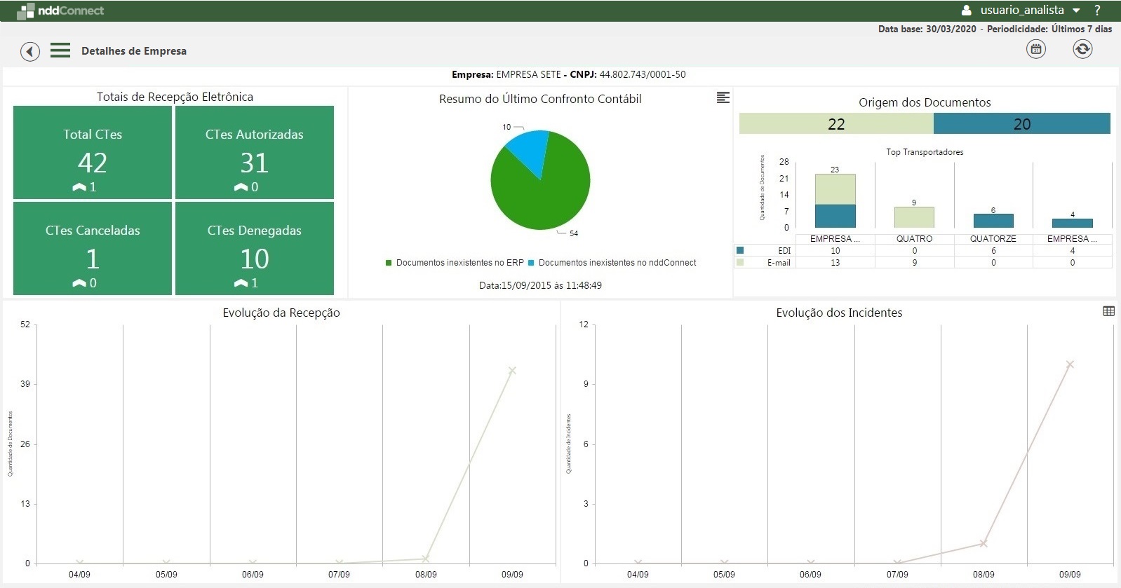This screenshot has width=1121, height=588.
Task: Open the hamburger navigation menu
Action: pos(60,50)
